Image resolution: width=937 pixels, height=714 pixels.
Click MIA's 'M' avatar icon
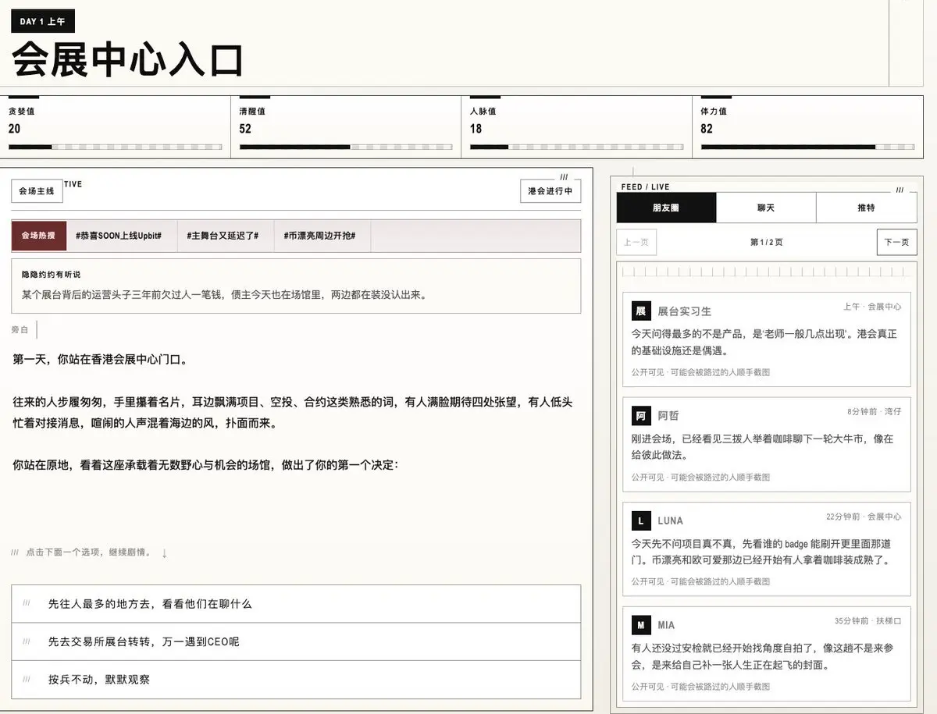click(x=640, y=625)
